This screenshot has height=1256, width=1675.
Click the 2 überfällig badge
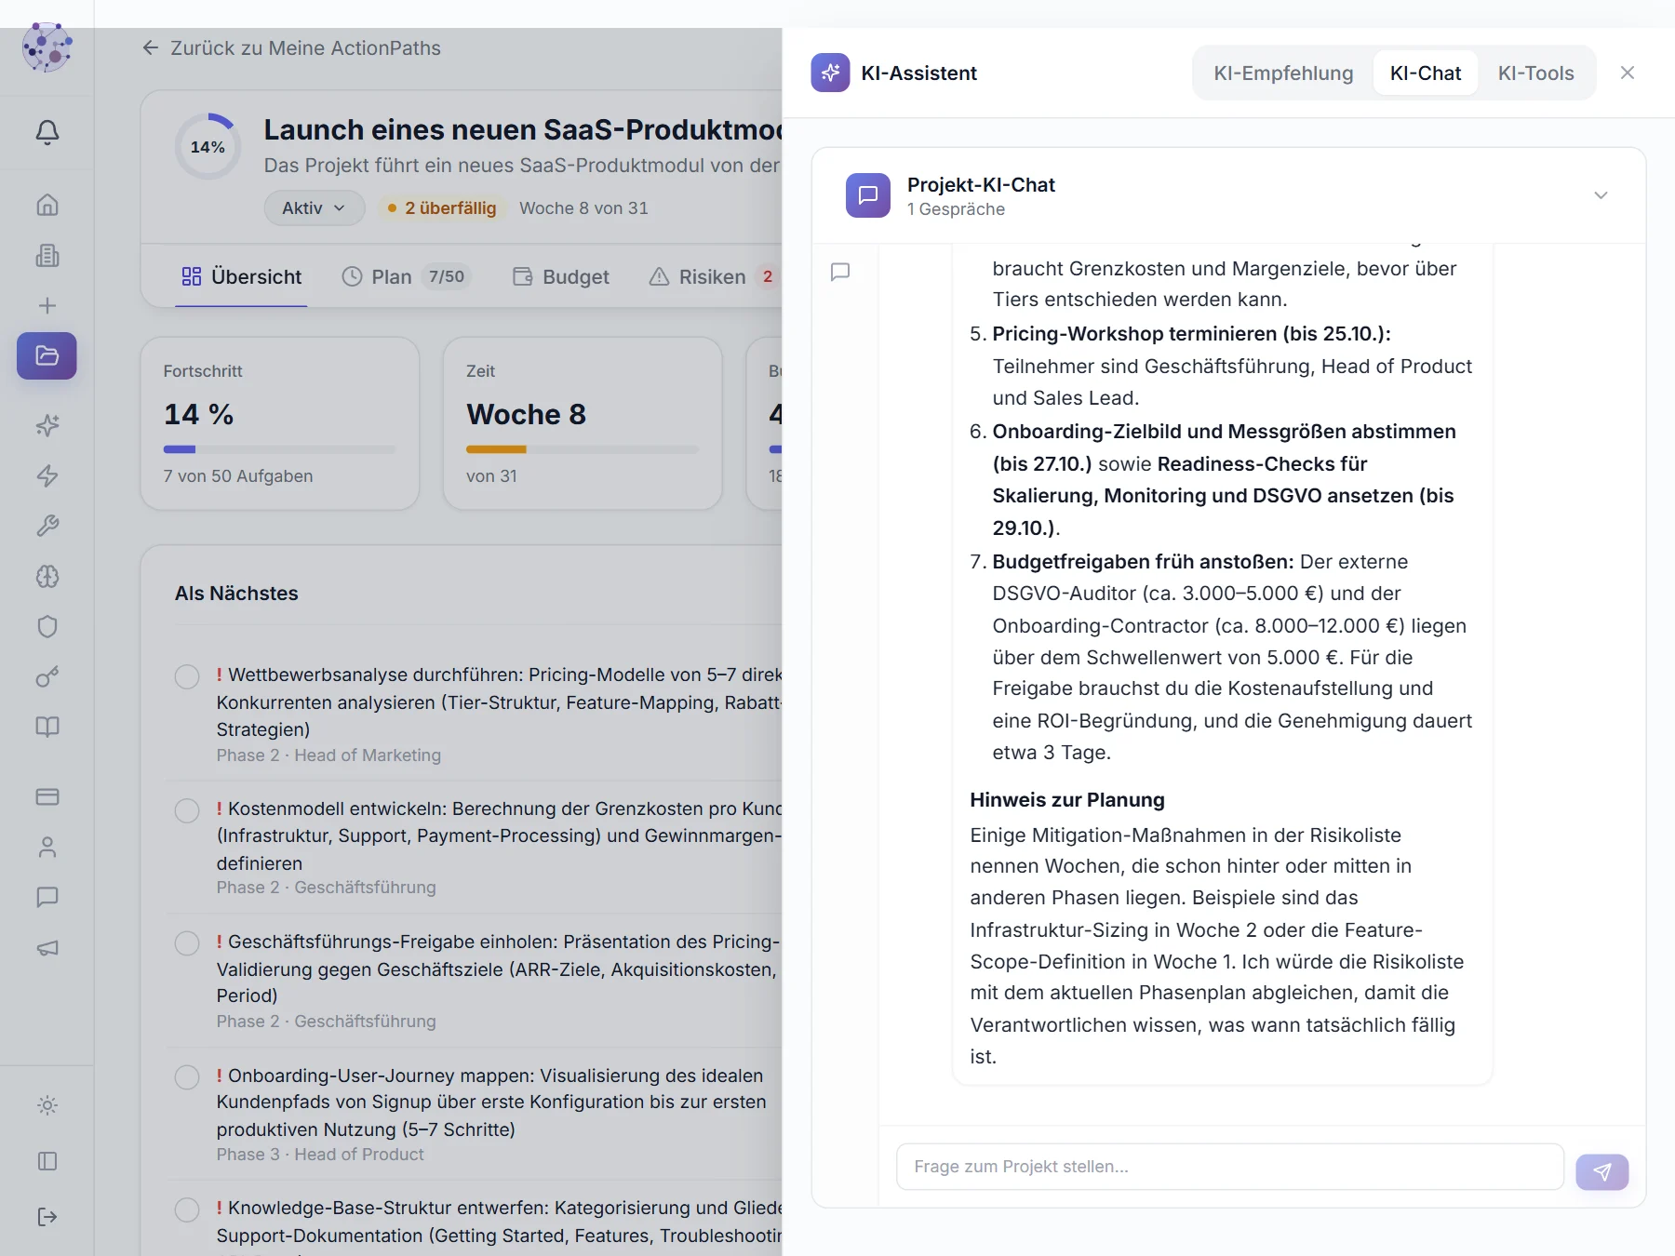tap(443, 207)
